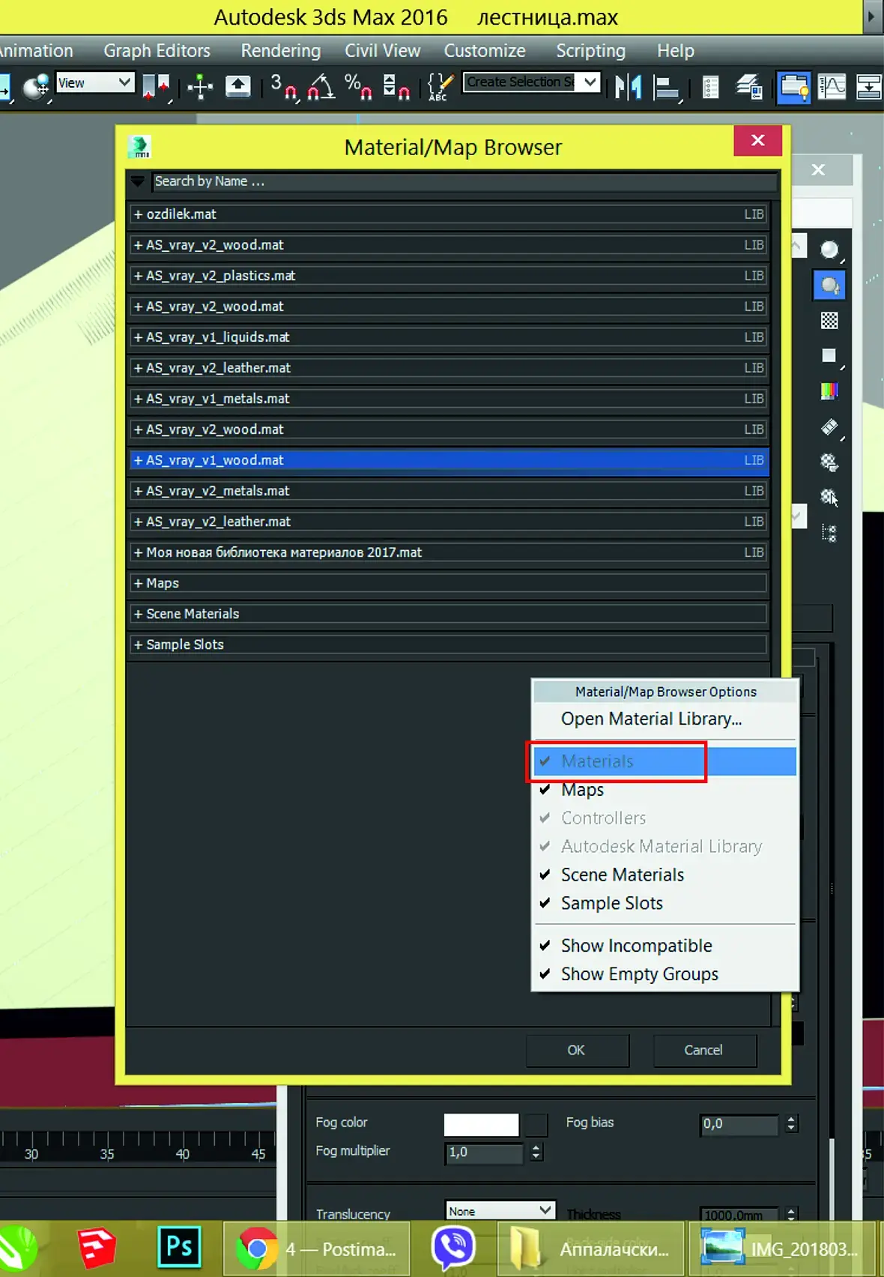Toggle Percent Snap
Screen dimensions: 884x1277
358,86
